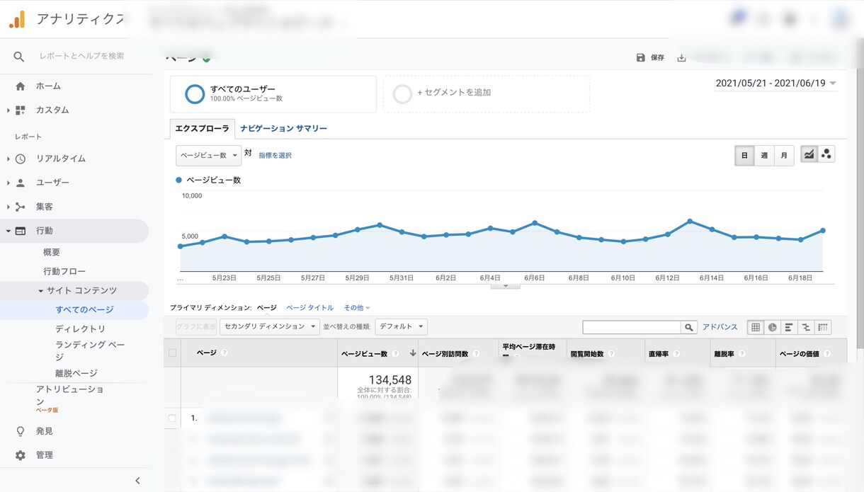Click 指標を選択 link
The height and width of the screenshot is (492, 864).
click(275, 155)
